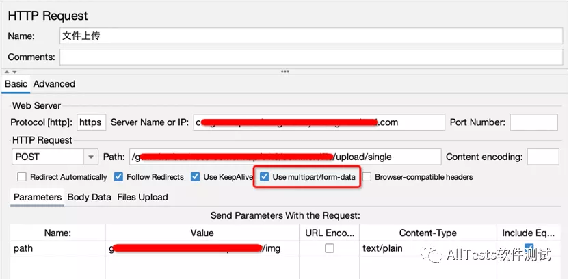Select the Files Upload tab

point(142,197)
